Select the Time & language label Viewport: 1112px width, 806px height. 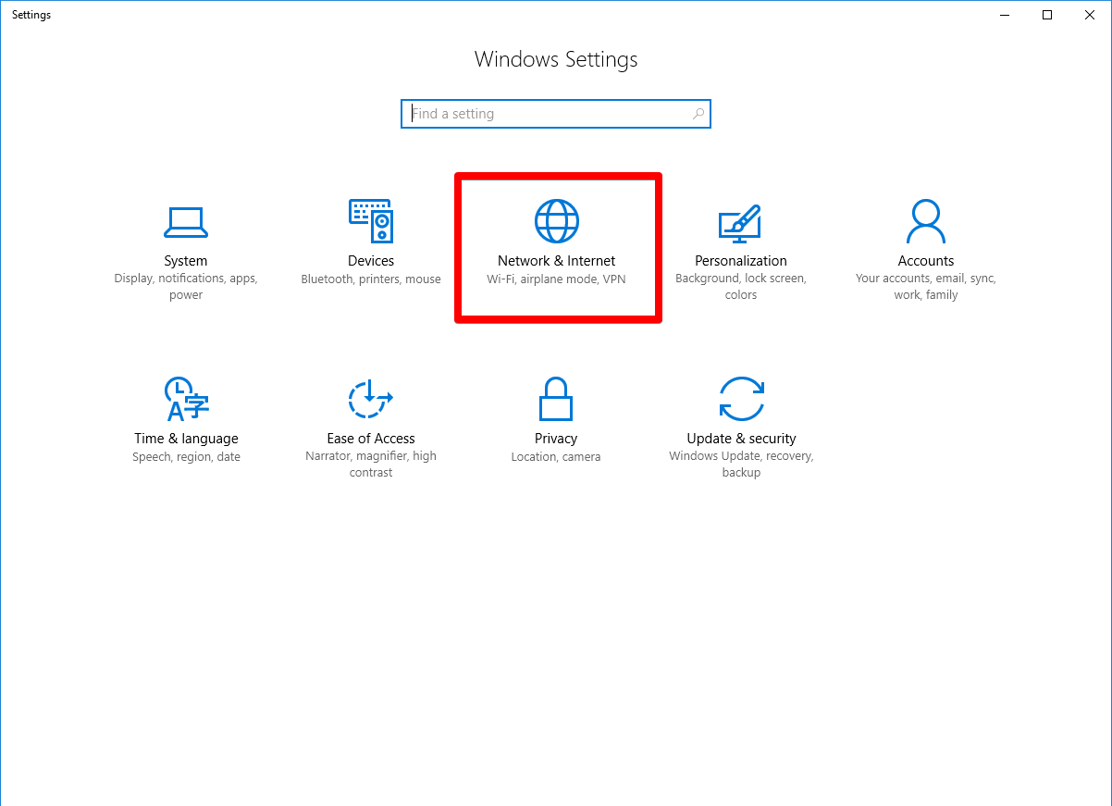186,439
